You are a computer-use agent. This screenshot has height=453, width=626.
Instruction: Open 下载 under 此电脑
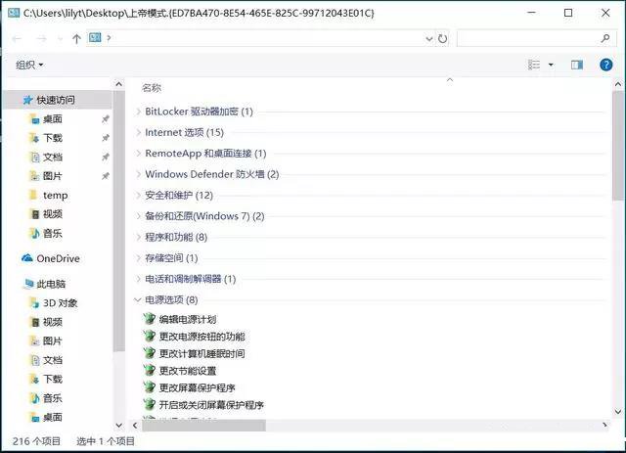click(52, 379)
